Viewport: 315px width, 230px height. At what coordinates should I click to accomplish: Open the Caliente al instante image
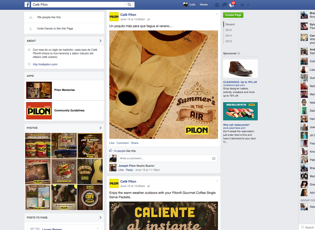pyautogui.click(x=164, y=216)
